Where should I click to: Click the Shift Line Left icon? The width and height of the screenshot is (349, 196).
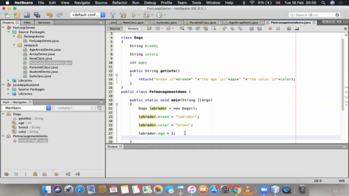(251, 28)
